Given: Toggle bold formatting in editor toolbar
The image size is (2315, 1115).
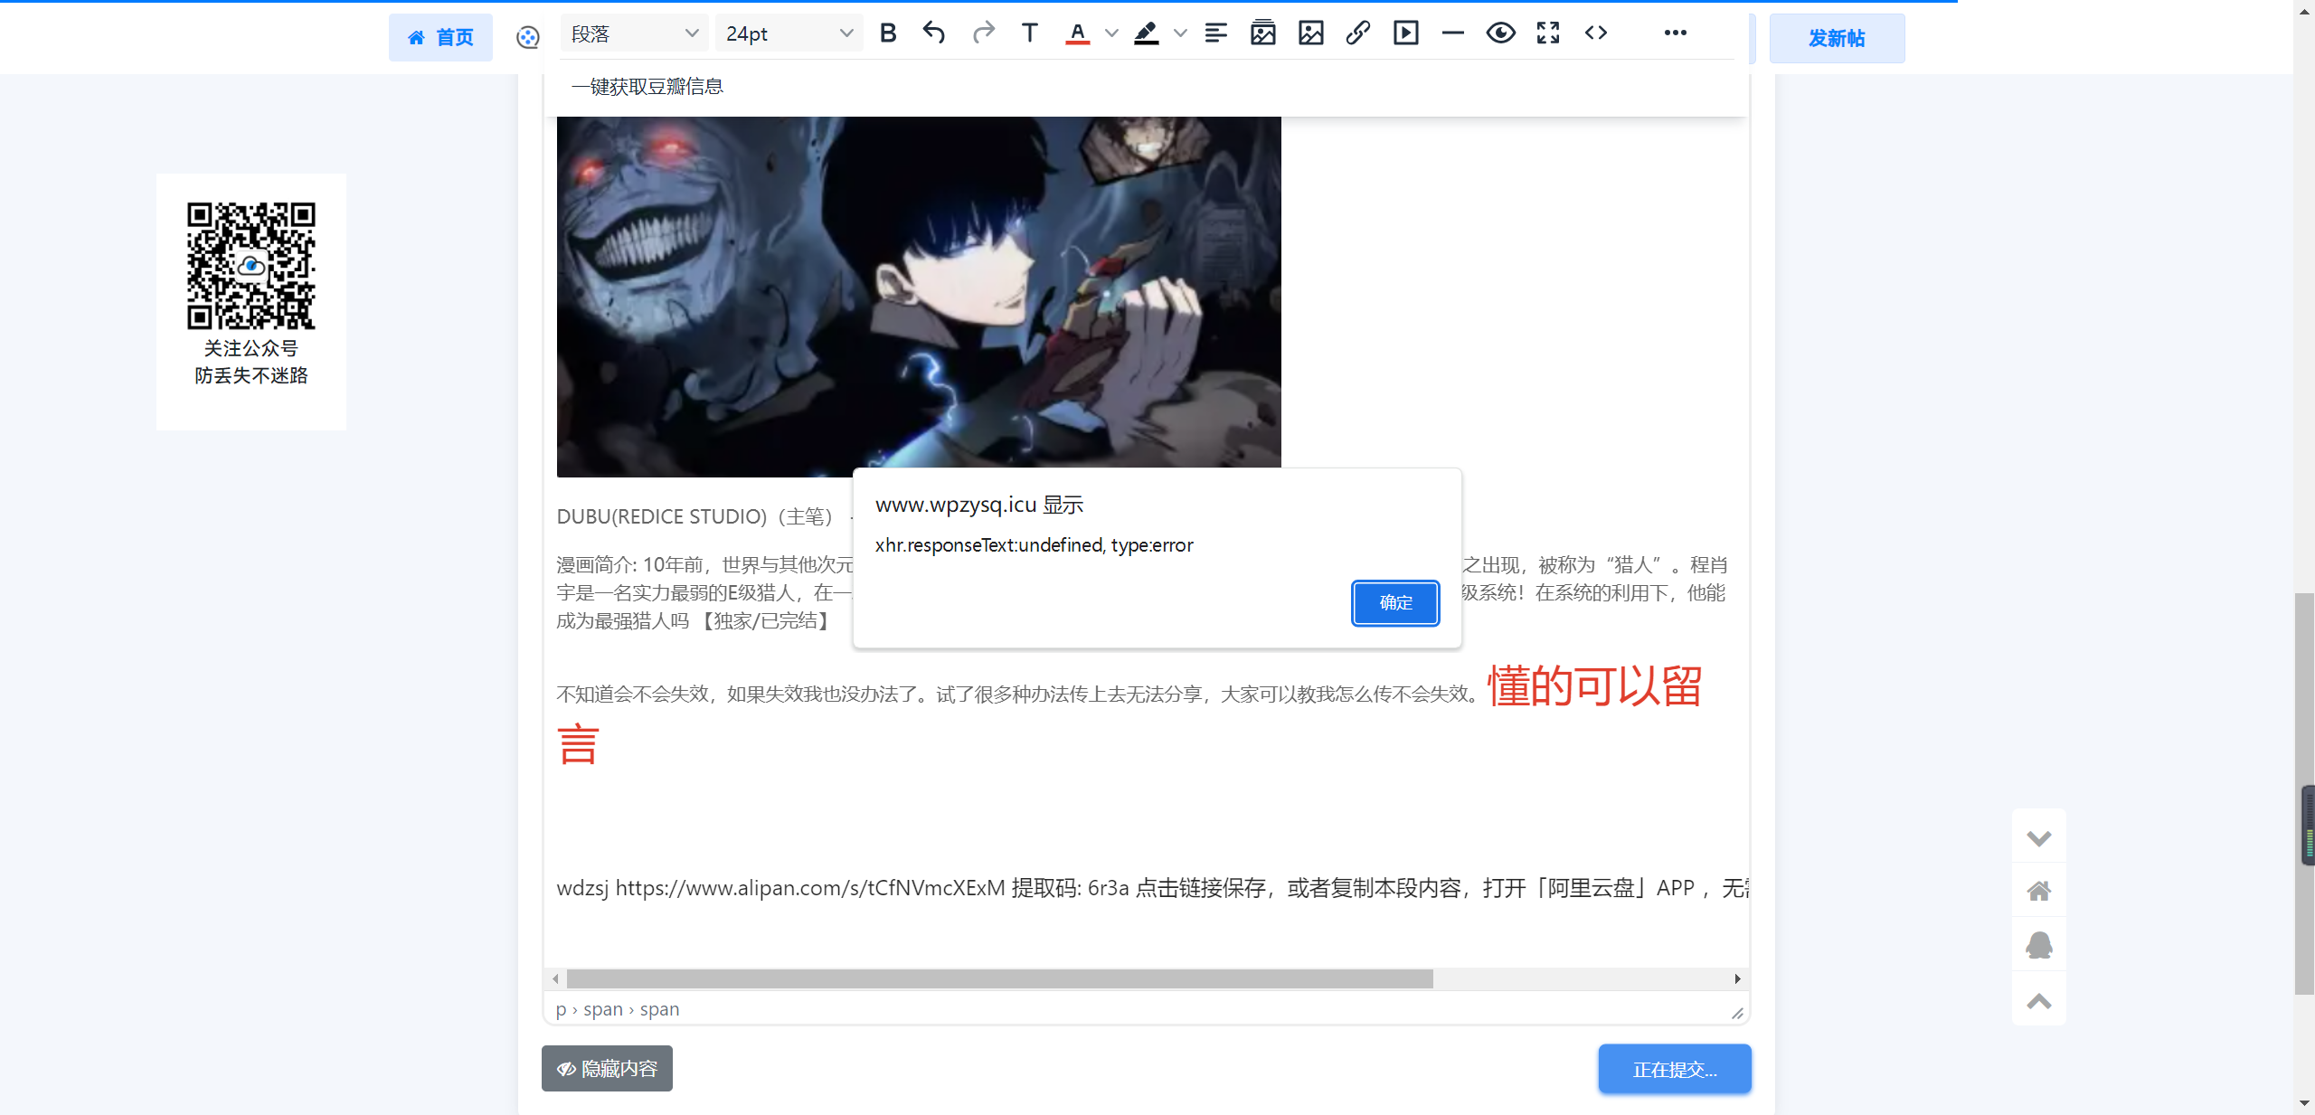Looking at the screenshot, I should pos(888,33).
